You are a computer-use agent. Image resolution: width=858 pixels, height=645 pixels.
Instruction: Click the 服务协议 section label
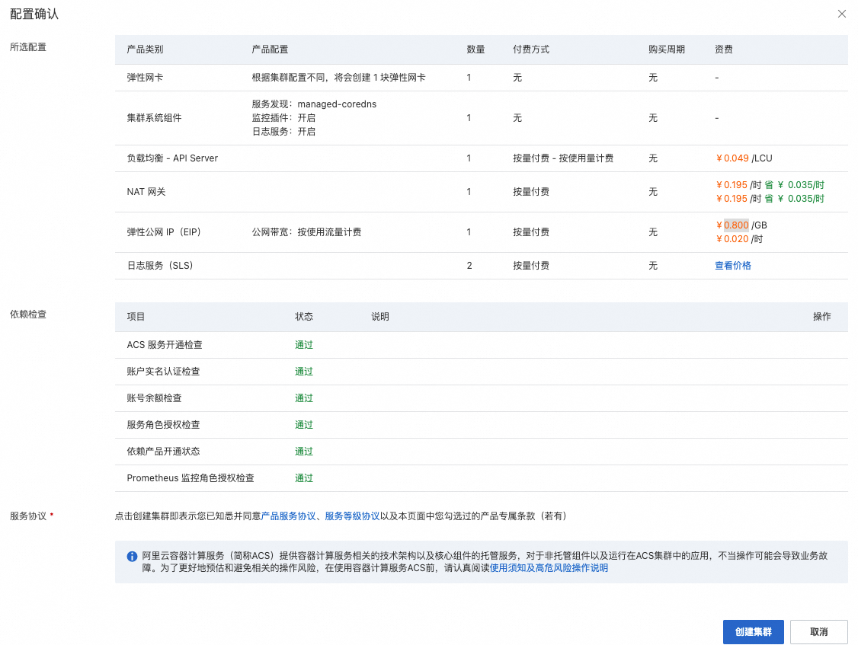pos(28,516)
